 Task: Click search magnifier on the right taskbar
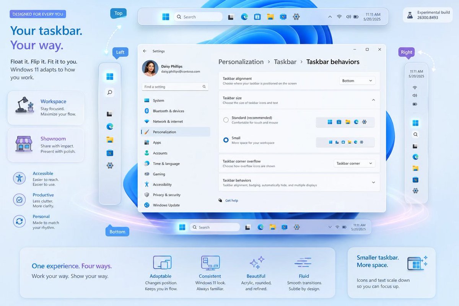(x=415, y=134)
